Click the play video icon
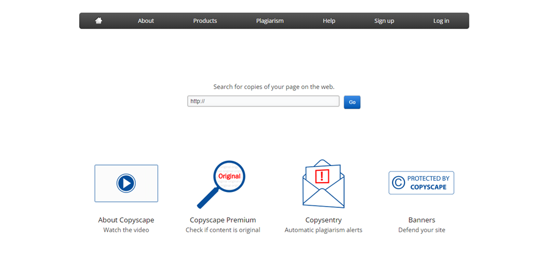The width and height of the screenshot is (545, 255). 126,183
